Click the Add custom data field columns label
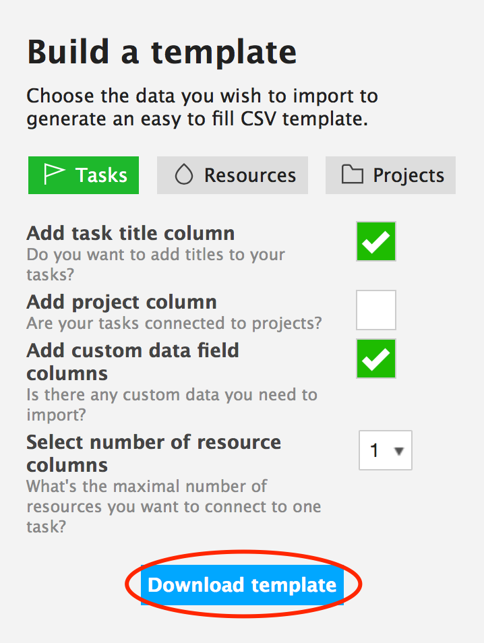The image size is (484, 643). (133, 362)
